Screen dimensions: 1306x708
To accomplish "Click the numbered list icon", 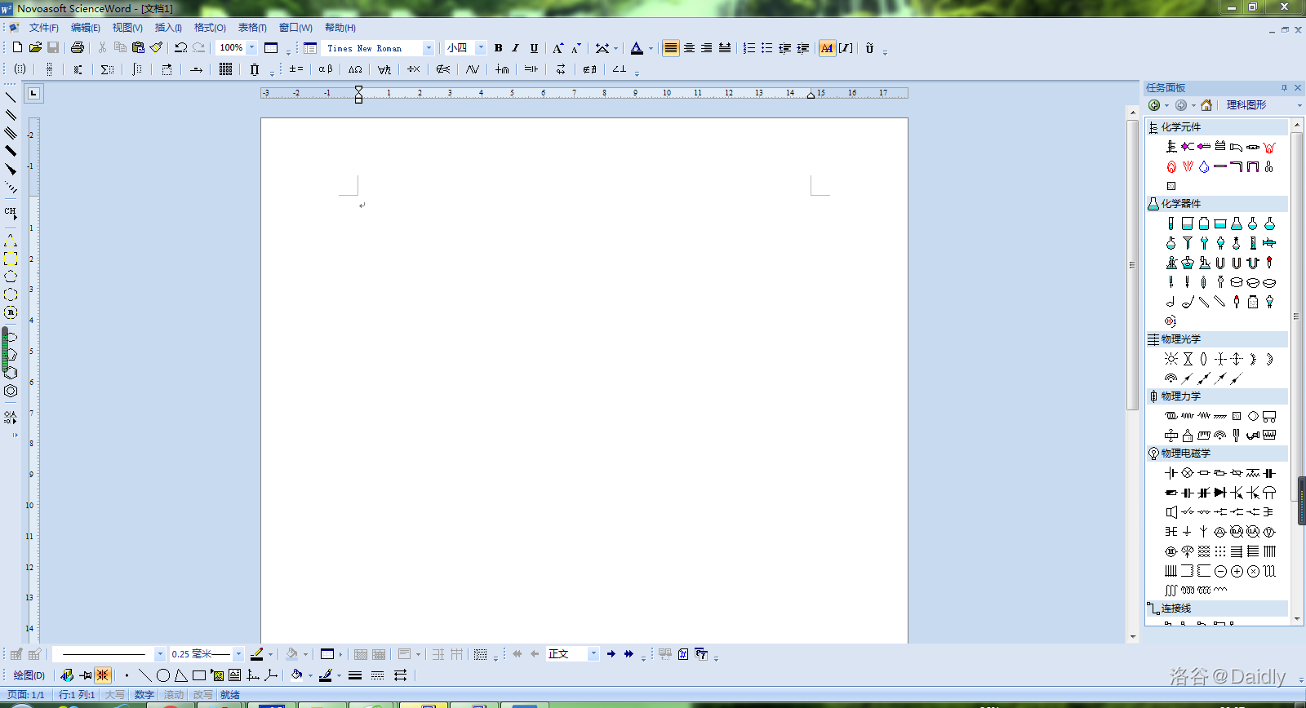I will pyautogui.click(x=749, y=48).
